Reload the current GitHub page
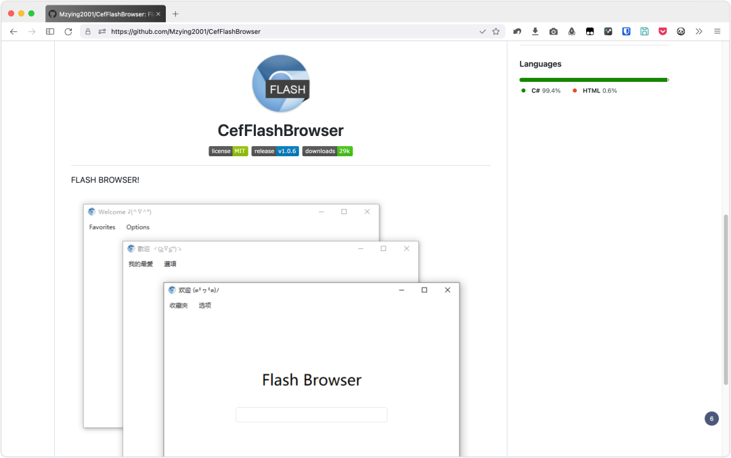 tap(68, 32)
